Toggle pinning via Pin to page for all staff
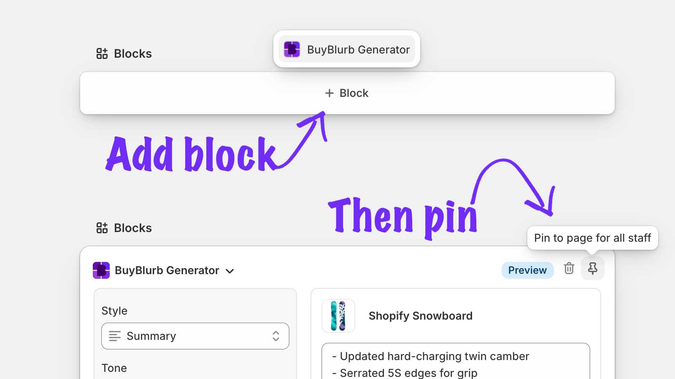675x379 pixels. 592,238
